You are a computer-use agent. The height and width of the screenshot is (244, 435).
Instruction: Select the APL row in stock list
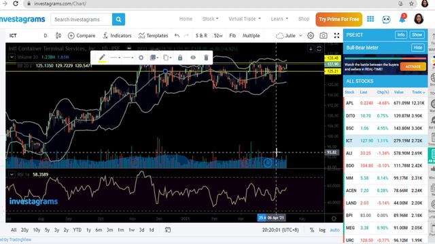[x=385, y=103]
